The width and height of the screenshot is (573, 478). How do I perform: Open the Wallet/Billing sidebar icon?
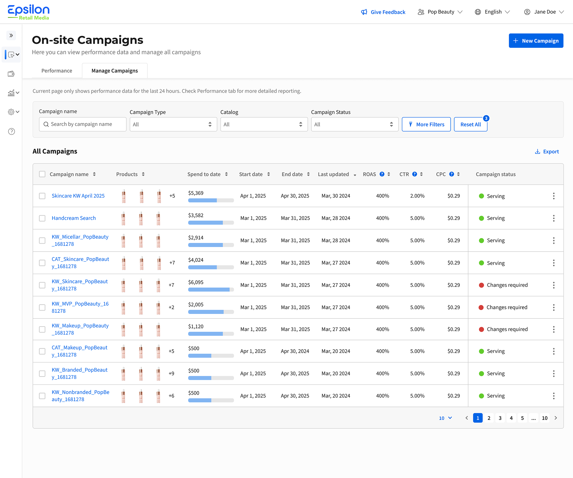(11, 74)
